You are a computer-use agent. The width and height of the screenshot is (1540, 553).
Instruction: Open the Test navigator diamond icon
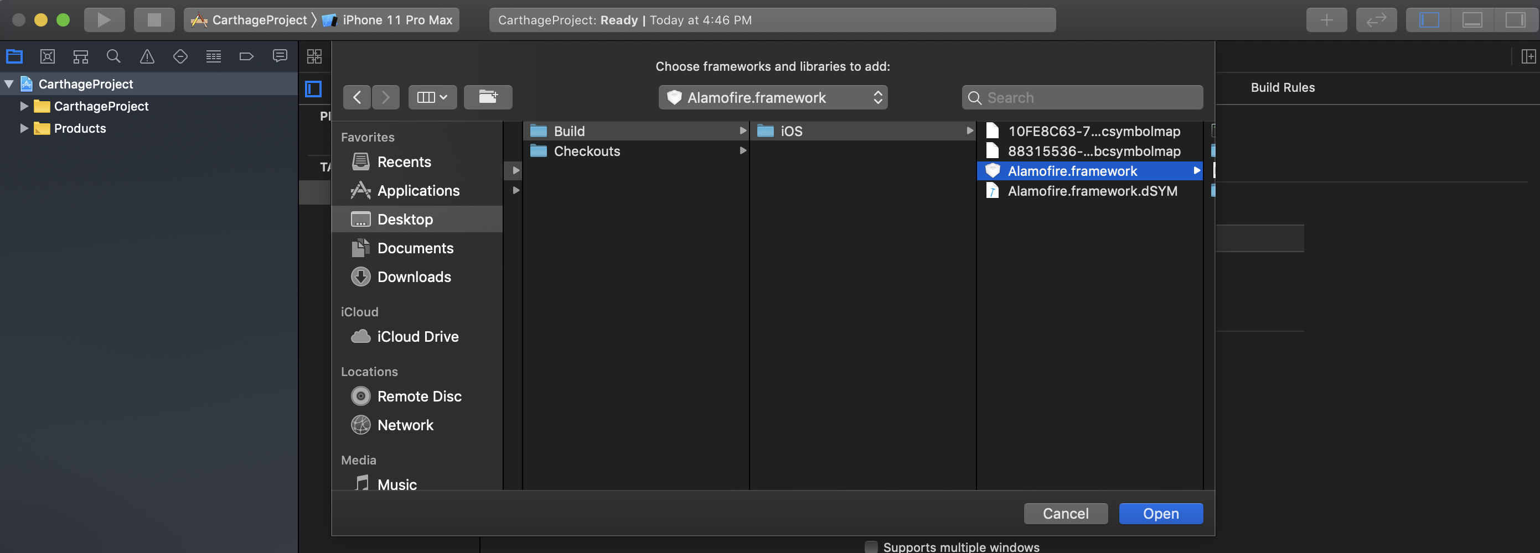[180, 57]
